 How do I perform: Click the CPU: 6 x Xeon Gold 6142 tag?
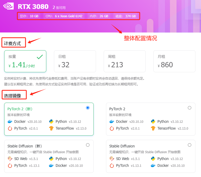coord(64,16)
